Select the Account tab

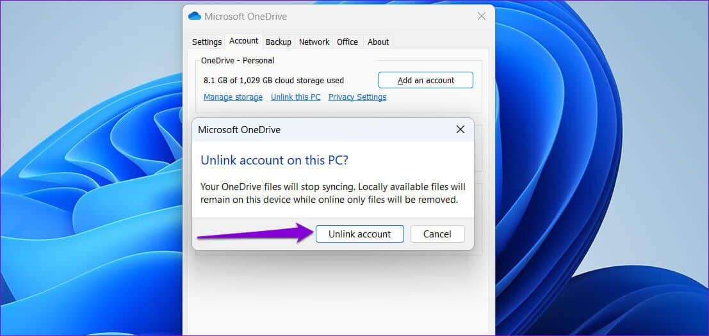[x=244, y=41]
